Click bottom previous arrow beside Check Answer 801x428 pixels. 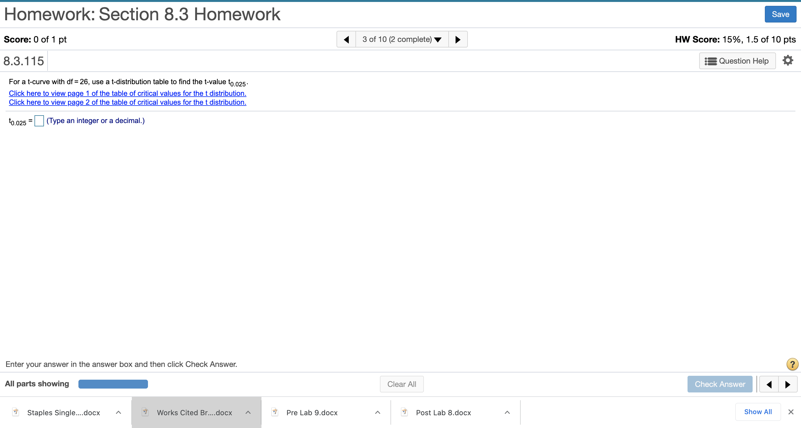coord(769,384)
